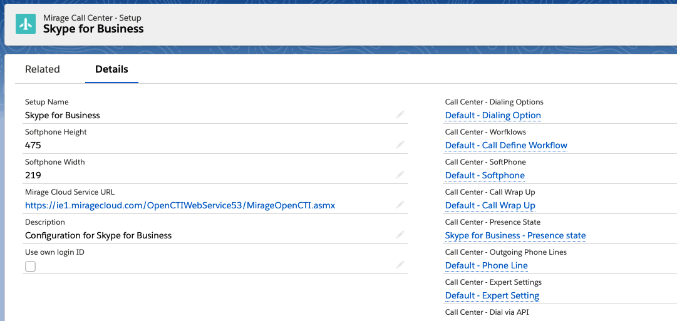
Task: Click the Call Center - Presence State label
Action: pyautogui.click(x=493, y=222)
